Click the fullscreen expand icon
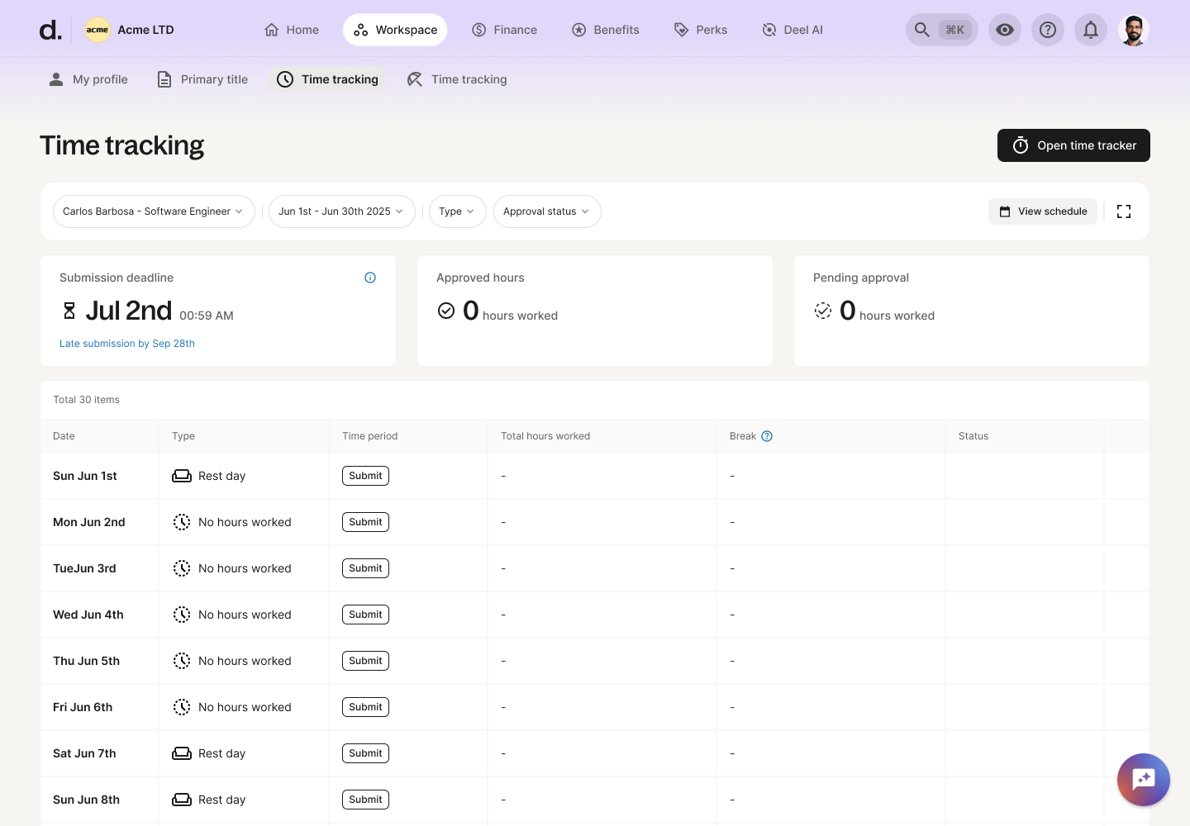Screen dimensions: 1190x826 [1124, 211]
